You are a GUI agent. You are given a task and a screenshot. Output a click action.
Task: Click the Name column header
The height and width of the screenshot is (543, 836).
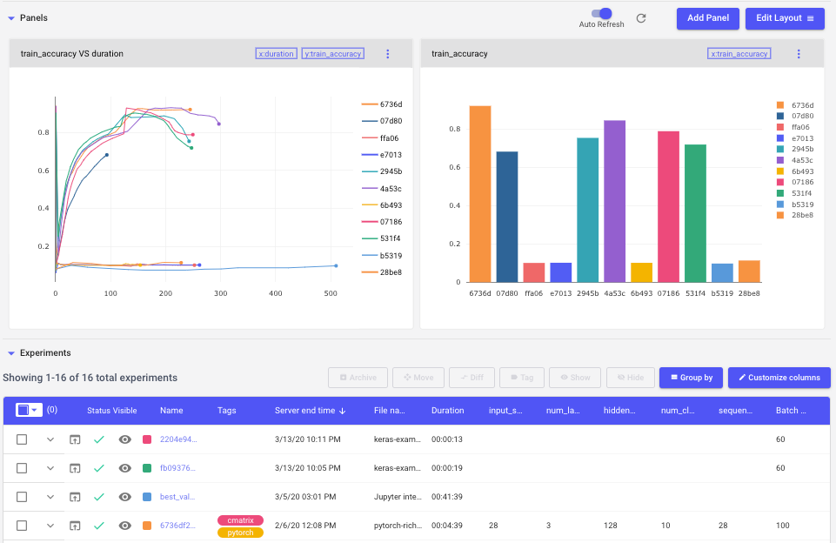(171, 411)
